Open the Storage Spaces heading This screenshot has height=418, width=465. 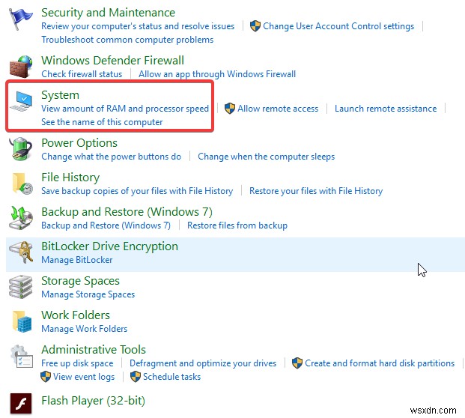(x=80, y=281)
